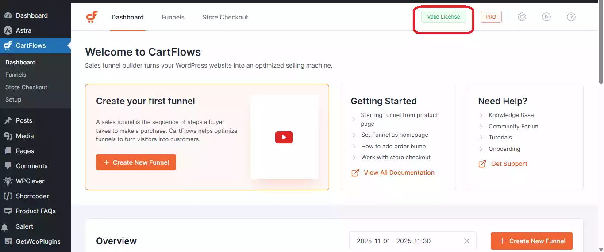The height and width of the screenshot is (252, 604).
Task: Clear the date range with X icon
Action: click(467, 241)
